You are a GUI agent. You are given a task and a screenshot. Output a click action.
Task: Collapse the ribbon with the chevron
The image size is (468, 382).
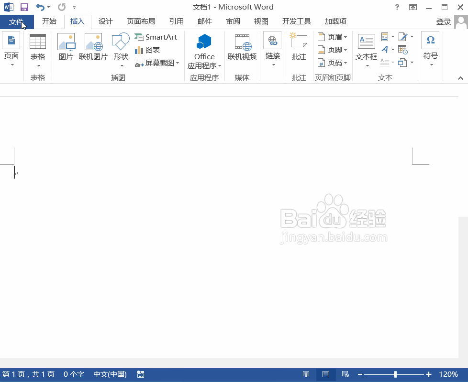460,78
